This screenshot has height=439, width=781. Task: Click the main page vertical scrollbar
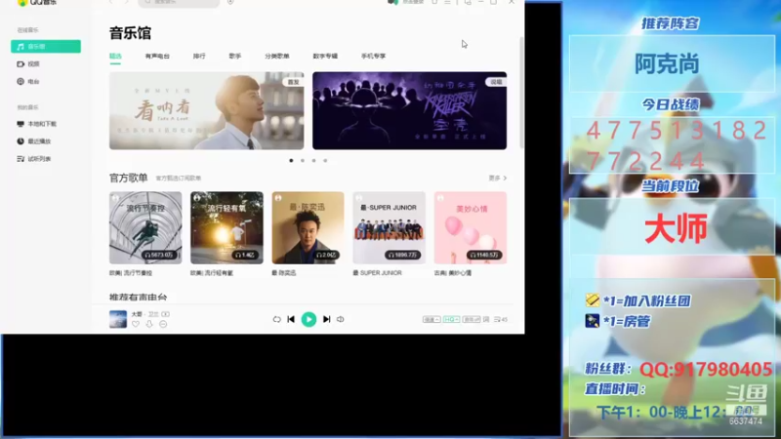521,92
